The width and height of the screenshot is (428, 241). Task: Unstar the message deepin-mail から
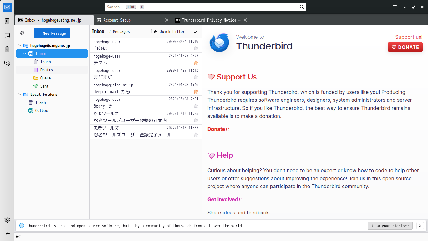(196, 91)
